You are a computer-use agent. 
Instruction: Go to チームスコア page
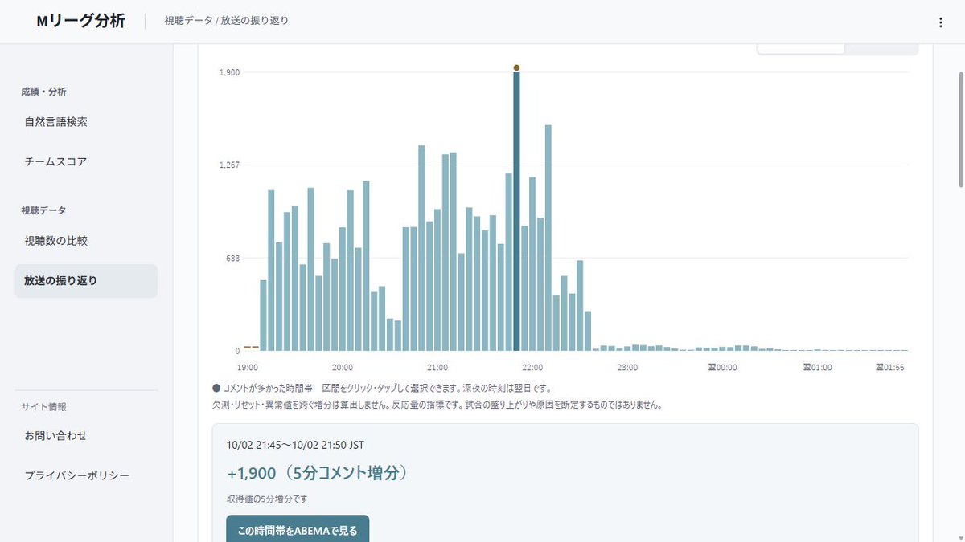tap(86, 161)
